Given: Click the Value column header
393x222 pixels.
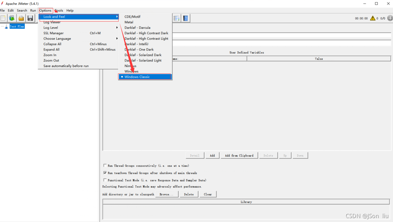Looking at the screenshot, I should click(x=319, y=59).
